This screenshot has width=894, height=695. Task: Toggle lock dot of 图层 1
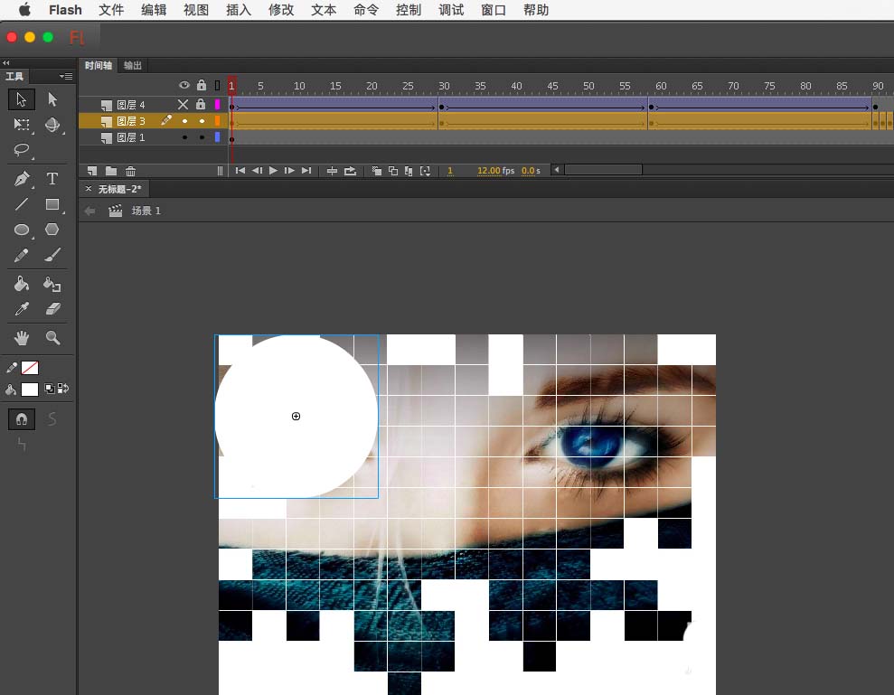coord(202,137)
